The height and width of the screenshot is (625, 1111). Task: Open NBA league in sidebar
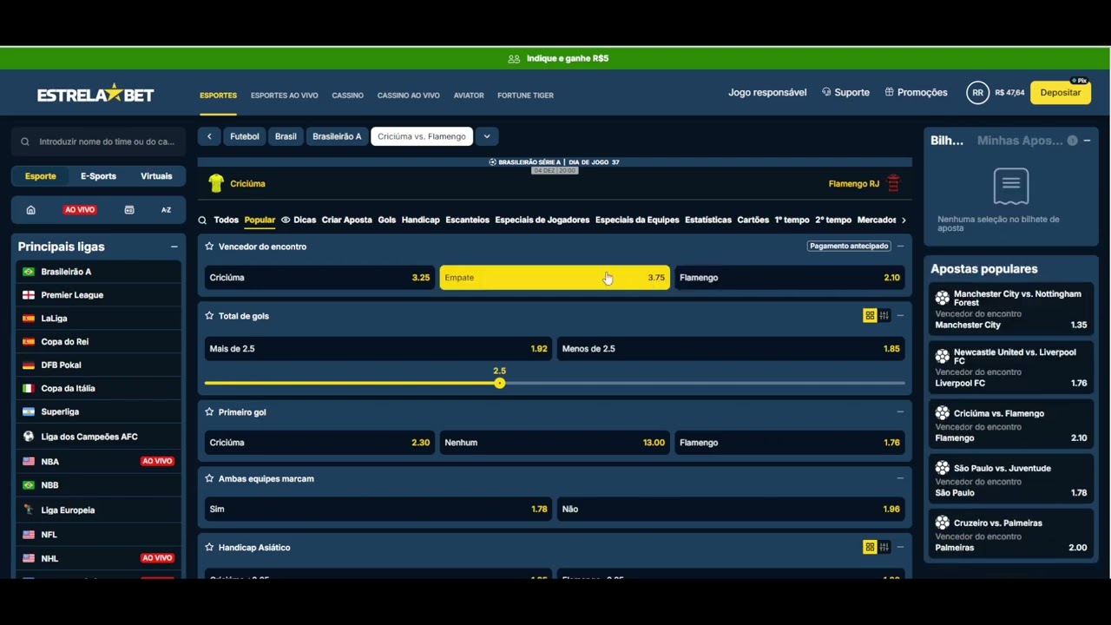[x=98, y=462]
